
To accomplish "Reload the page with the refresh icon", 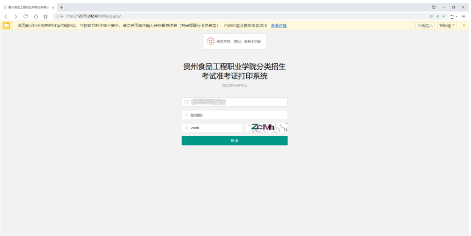I will (26, 16).
